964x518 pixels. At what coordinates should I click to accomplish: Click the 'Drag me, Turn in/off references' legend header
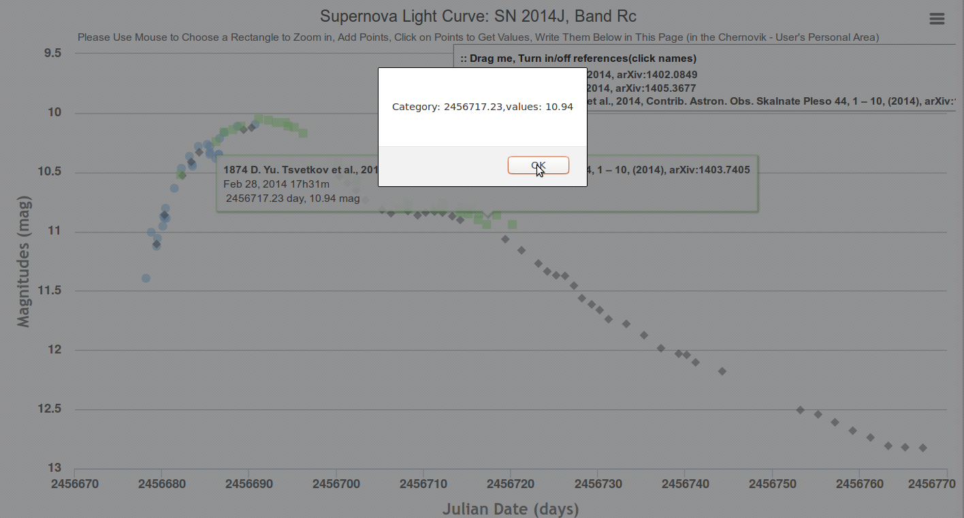(578, 58)
